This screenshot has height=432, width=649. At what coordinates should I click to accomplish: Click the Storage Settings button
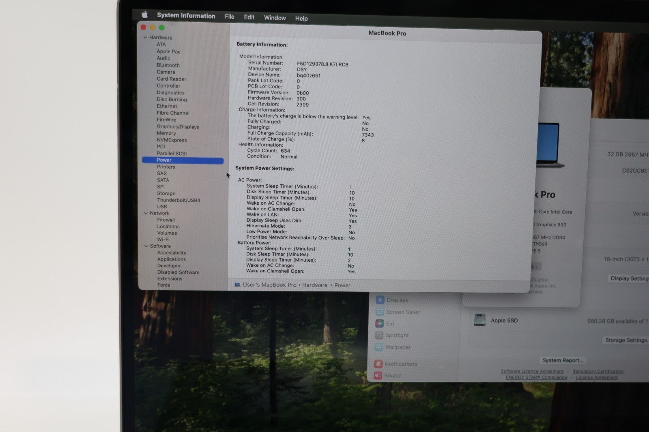coord(626,340)
